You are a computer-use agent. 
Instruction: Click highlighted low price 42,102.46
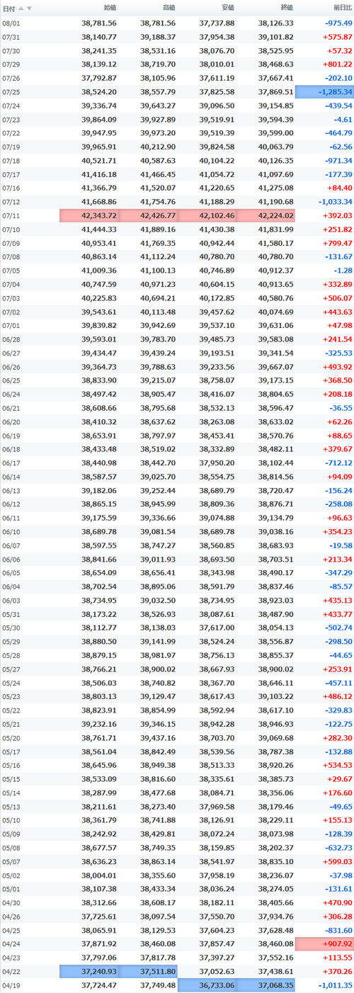tap(206, 216)
